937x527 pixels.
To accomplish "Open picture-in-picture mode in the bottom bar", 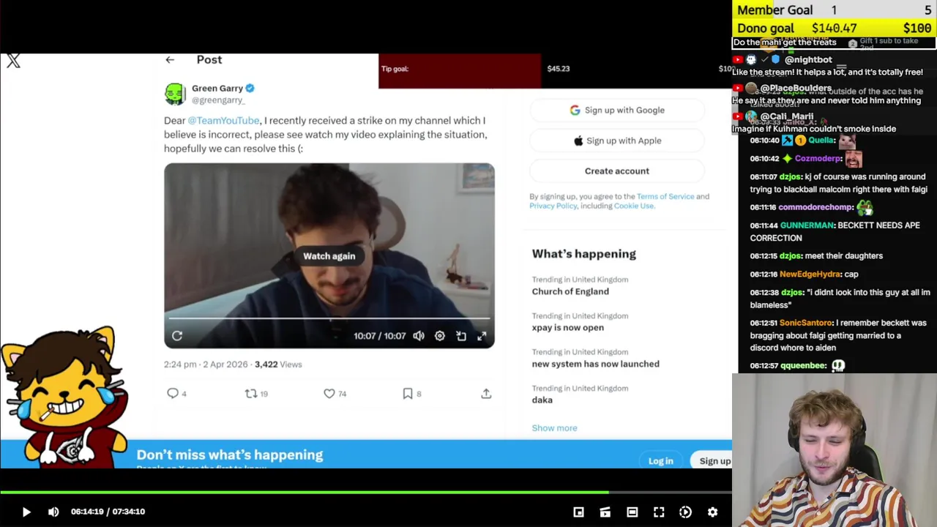I will point(578,512).
